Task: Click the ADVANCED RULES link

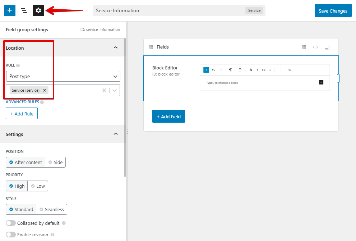Action: click(x=22, y=102)
